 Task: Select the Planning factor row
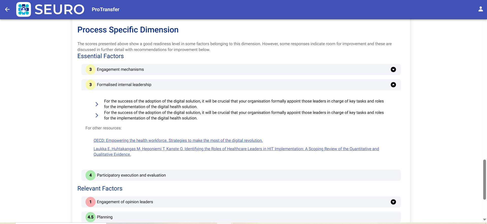(241, 217)
